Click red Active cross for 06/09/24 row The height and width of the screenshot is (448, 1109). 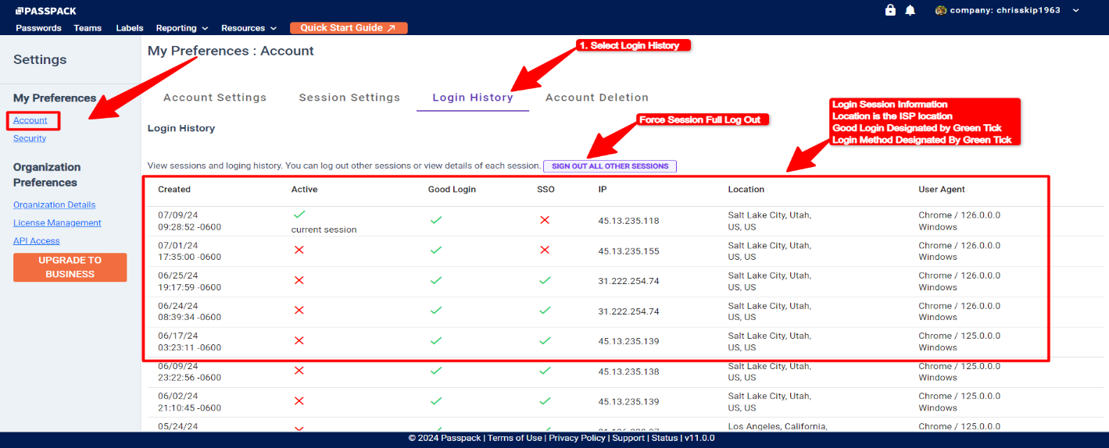pos(299,371)
